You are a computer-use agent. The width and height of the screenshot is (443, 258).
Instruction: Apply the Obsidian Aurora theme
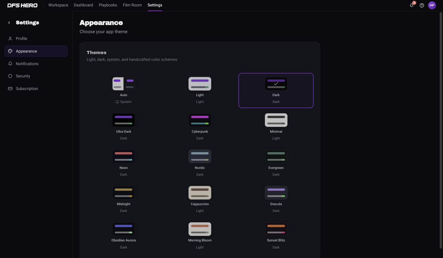pyautogui.click(x=123, y=236)
